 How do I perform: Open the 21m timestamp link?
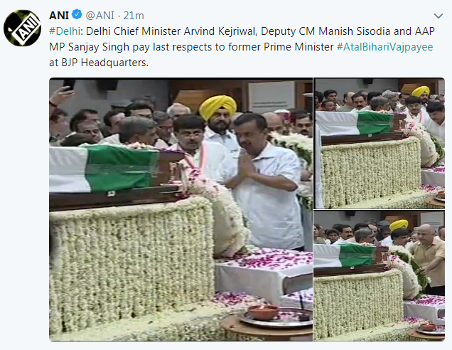click(x=134, y=15)
